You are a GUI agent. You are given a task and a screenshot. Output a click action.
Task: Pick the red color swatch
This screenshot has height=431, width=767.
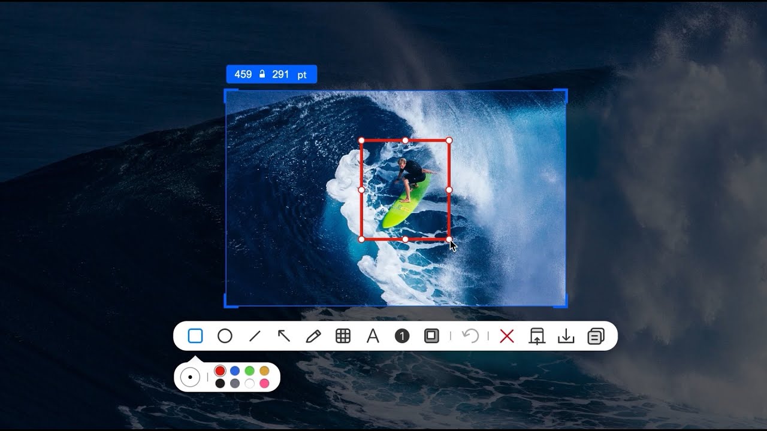point(220,371)
